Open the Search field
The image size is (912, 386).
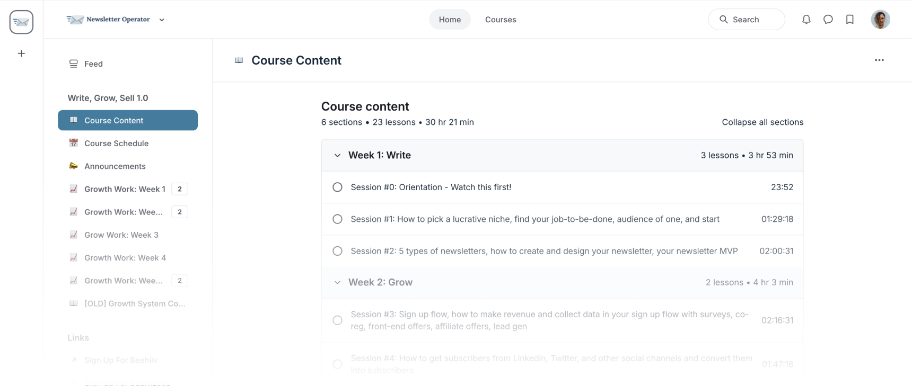[746, 19]
